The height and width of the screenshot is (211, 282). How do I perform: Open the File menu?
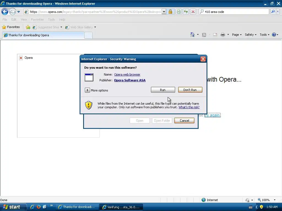click(x=5, y=20)
